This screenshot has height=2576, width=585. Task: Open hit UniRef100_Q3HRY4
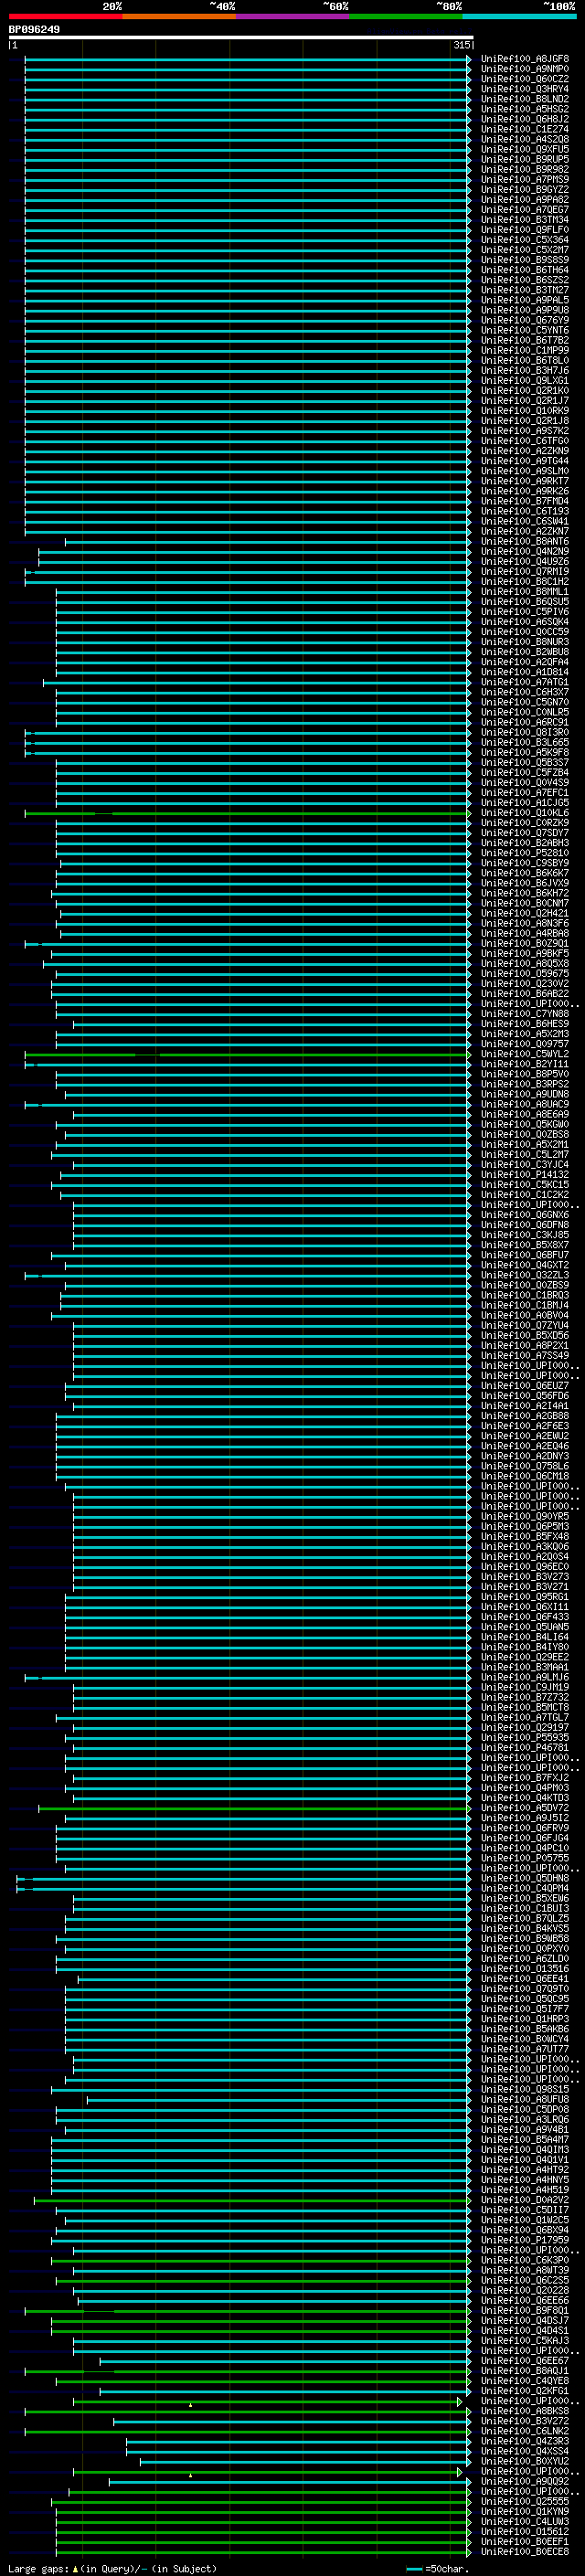(x=524, y=89)
